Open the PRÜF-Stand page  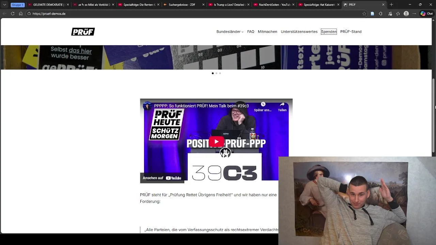[x=351, y=32]
